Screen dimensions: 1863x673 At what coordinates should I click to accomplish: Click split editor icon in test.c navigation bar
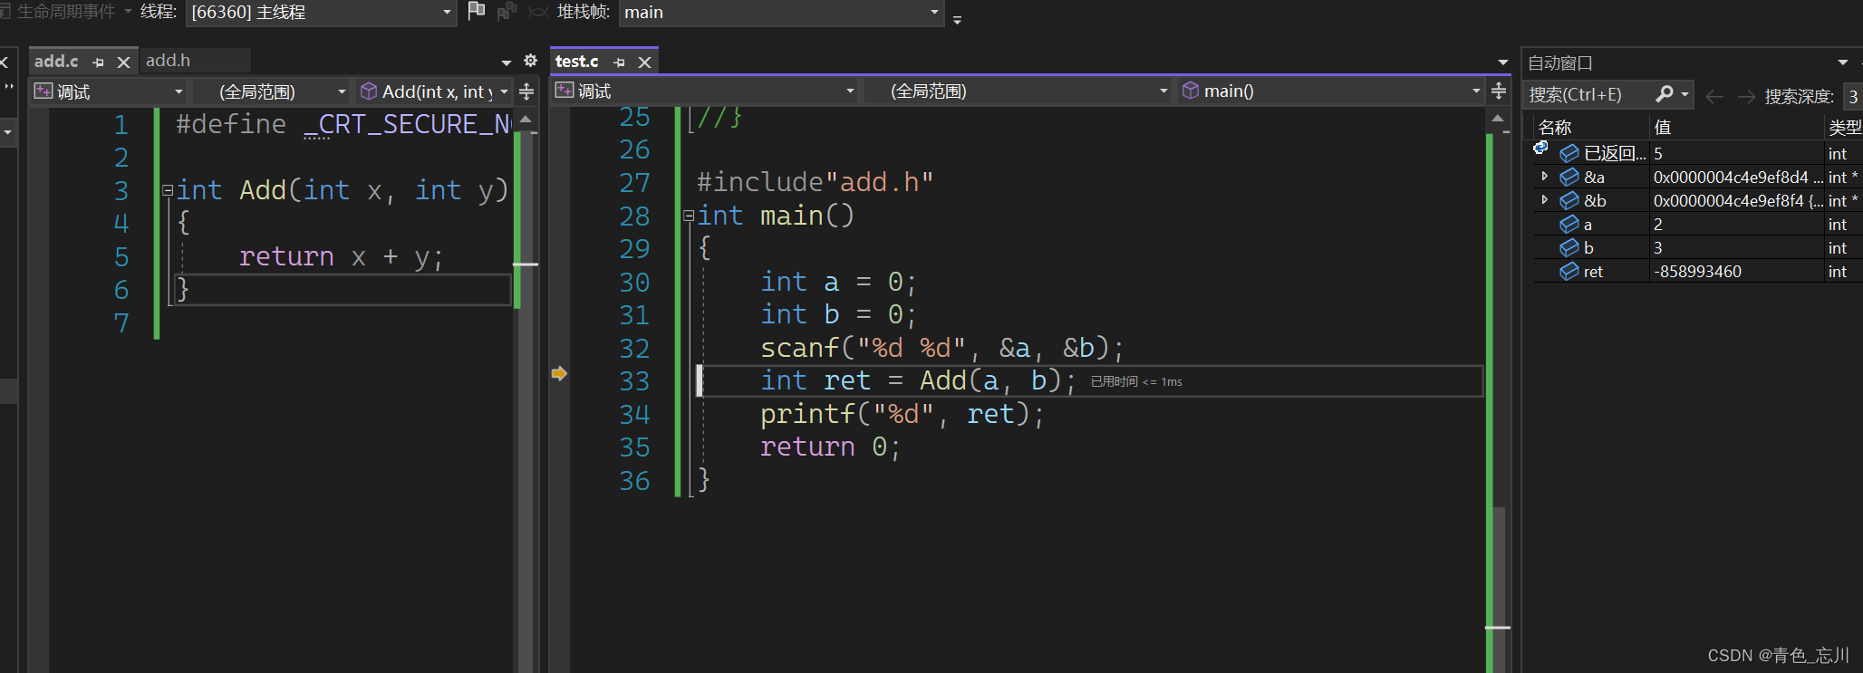[x=1499, y=91]
